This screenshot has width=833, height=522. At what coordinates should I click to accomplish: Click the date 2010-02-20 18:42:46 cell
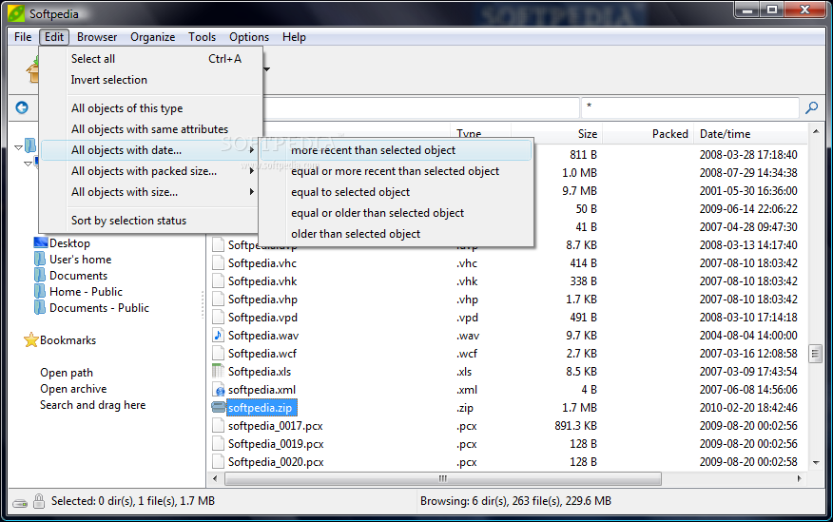coord(748,407)
